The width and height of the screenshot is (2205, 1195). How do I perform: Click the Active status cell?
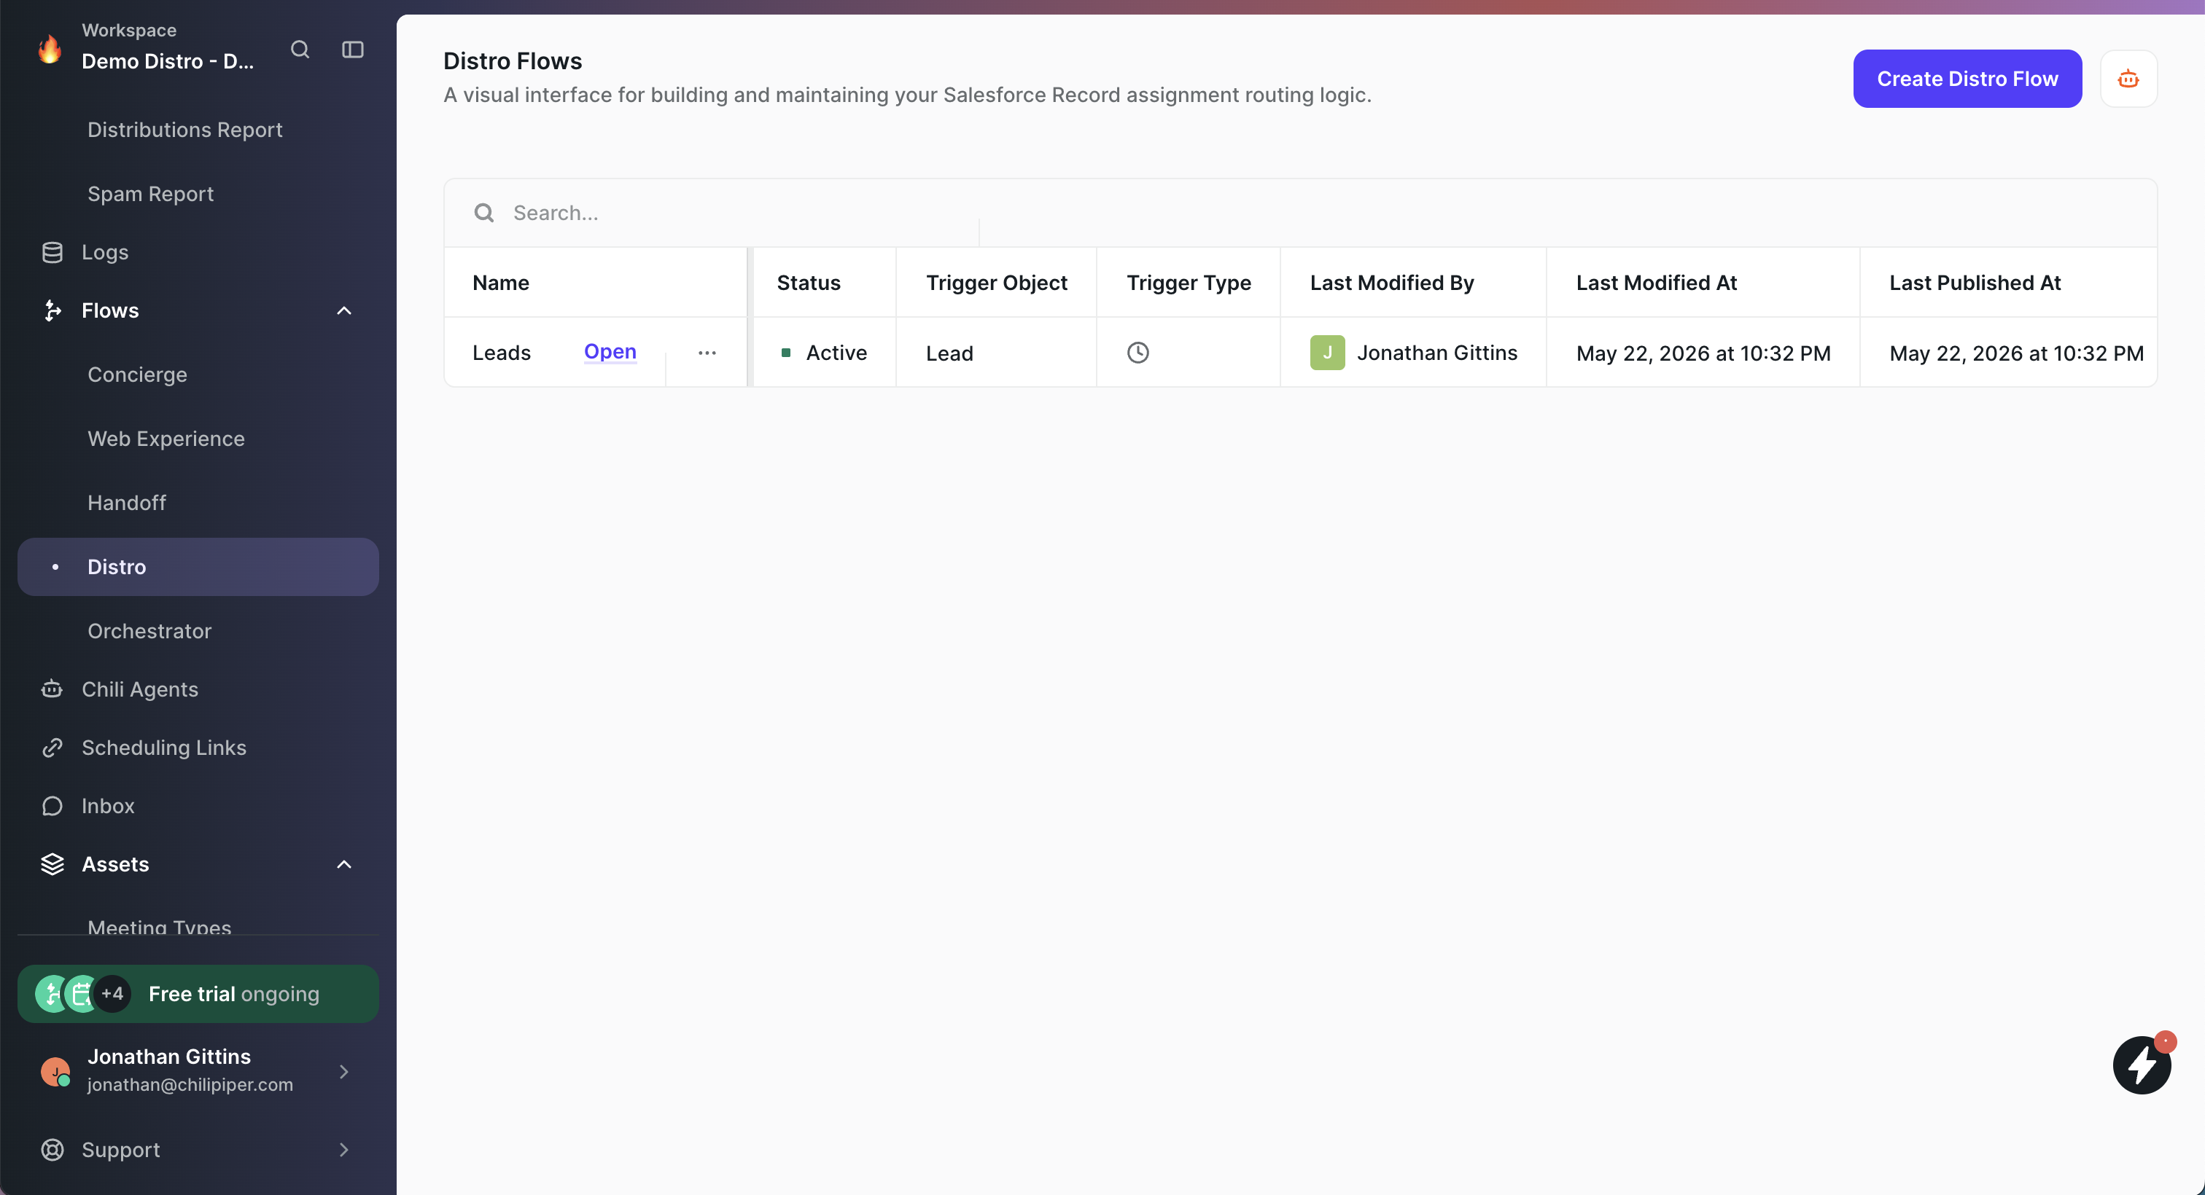pos(823,353)
